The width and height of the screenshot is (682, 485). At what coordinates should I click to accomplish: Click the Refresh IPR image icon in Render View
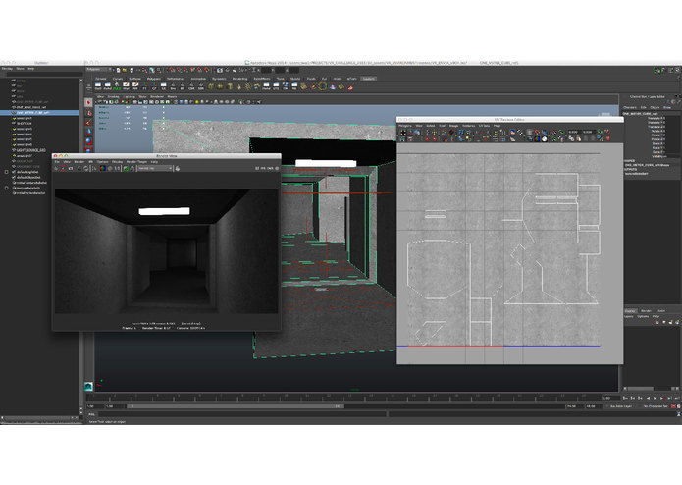(x=86, y=168)
